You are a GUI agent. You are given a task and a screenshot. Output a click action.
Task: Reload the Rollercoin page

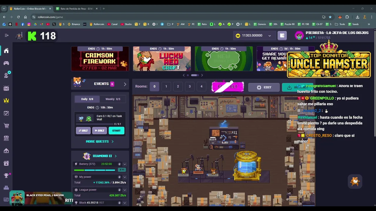pos(18,17)
